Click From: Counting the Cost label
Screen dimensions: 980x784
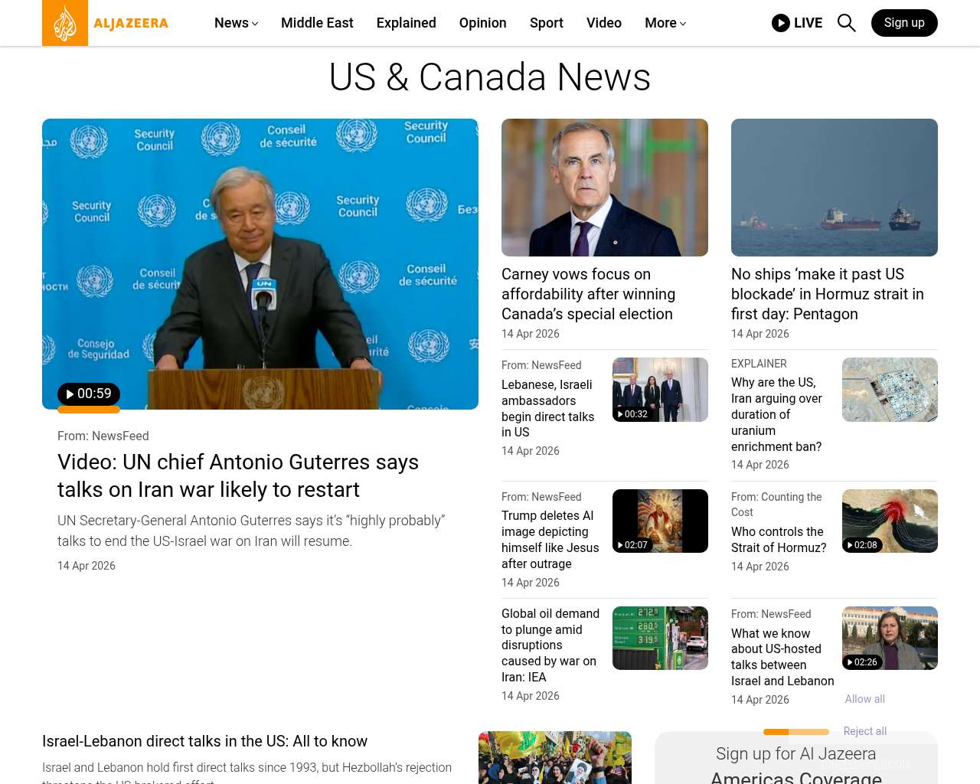coord(776,505)
